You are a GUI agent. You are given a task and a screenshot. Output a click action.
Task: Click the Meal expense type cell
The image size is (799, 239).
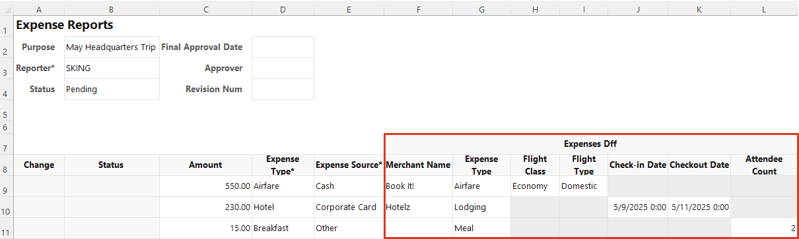click(x=481, y=228)
